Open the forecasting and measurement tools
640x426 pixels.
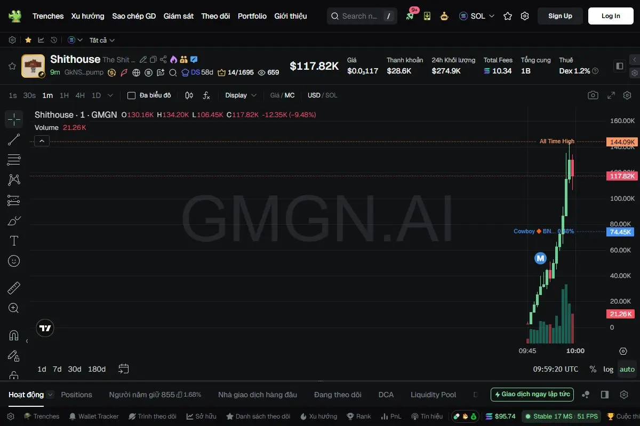coord(14,200)
